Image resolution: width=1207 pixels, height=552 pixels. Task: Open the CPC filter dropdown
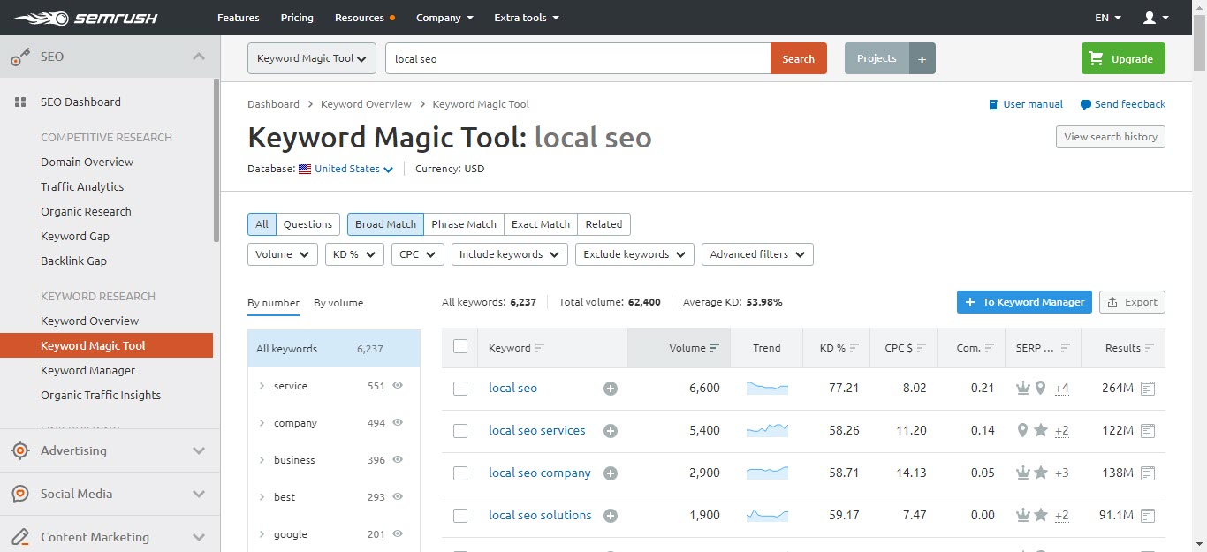417,254
